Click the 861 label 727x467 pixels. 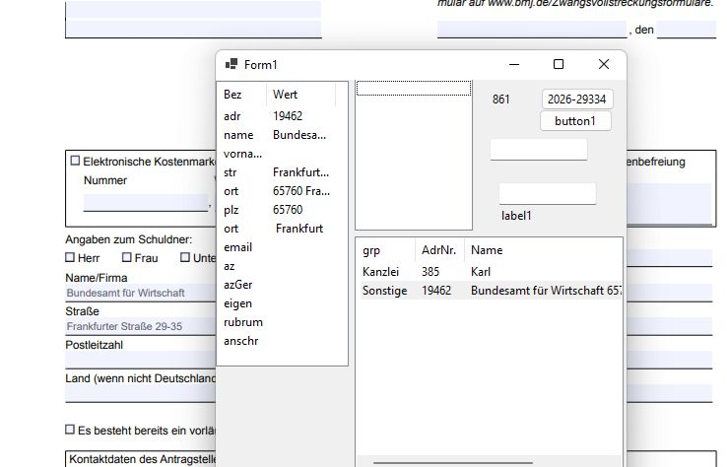[x=500, y=100]
